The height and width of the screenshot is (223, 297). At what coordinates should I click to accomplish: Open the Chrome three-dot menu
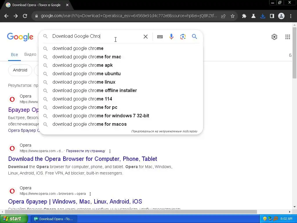pyautogui.click(x=291, y=16)
